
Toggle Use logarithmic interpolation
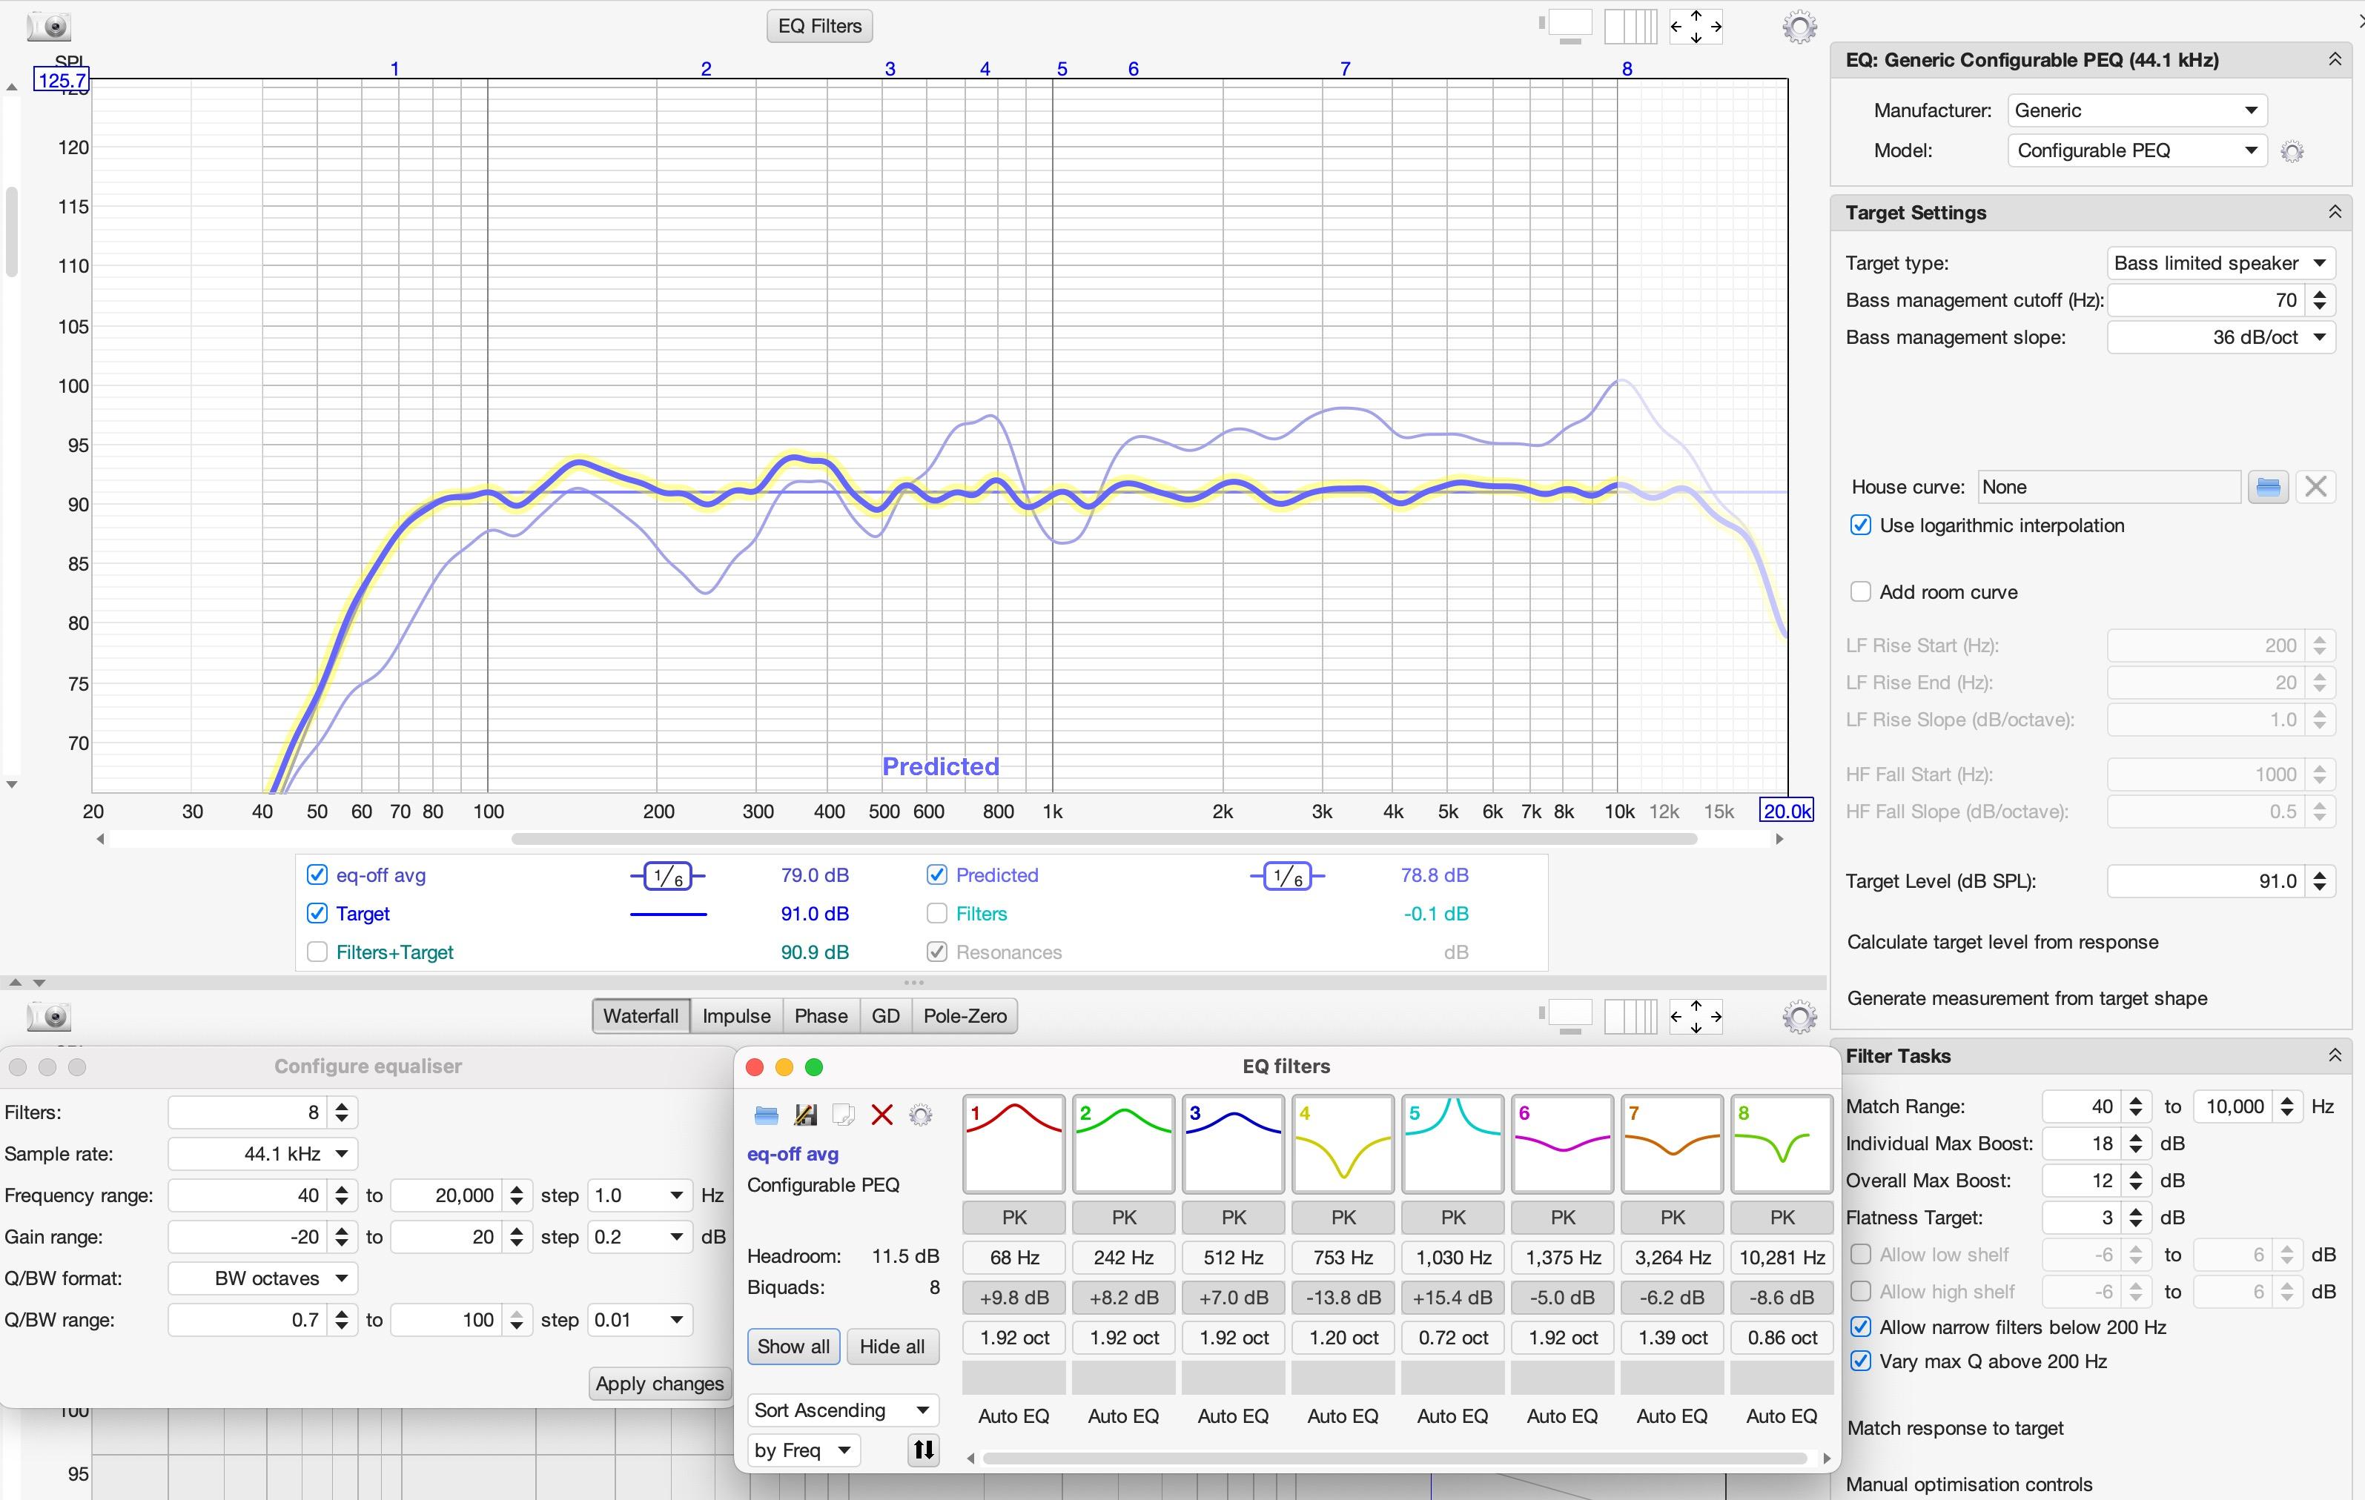click(x=1860, y=525)
